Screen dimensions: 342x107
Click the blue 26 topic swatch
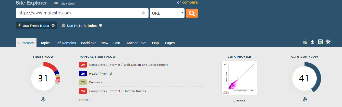point(83,74)
